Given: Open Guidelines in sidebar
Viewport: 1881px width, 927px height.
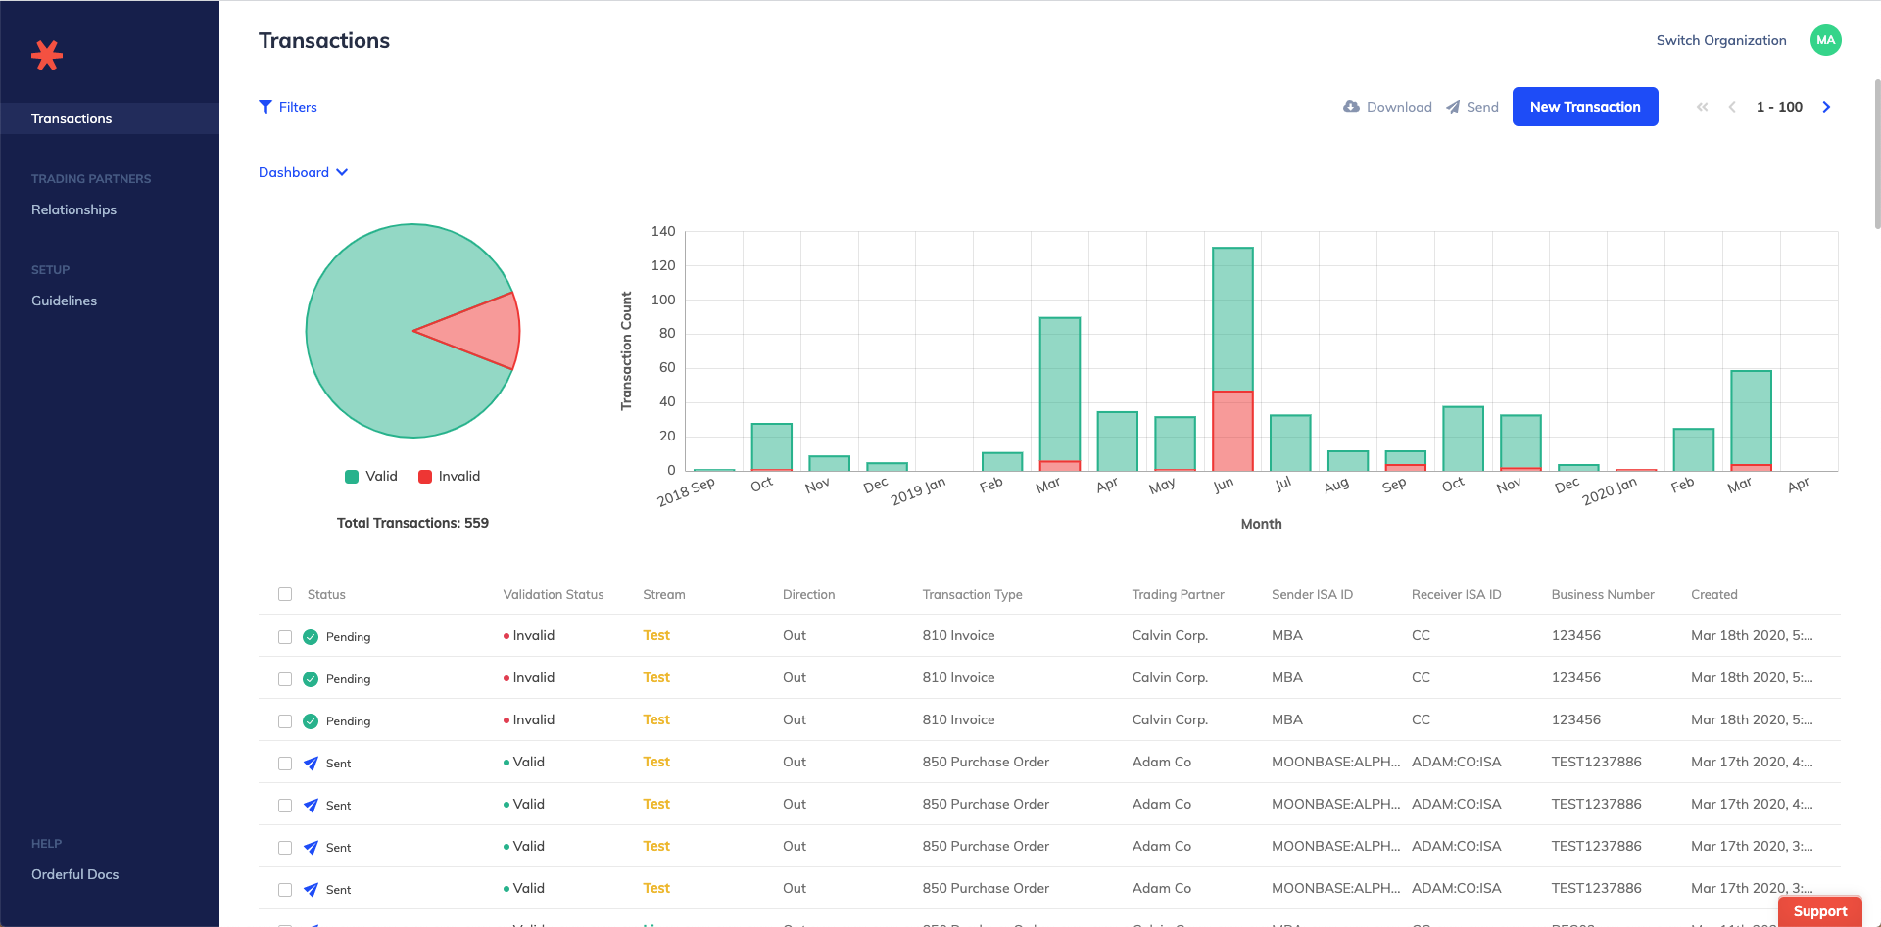Looking at the screenshot, I should coord(64,301).
